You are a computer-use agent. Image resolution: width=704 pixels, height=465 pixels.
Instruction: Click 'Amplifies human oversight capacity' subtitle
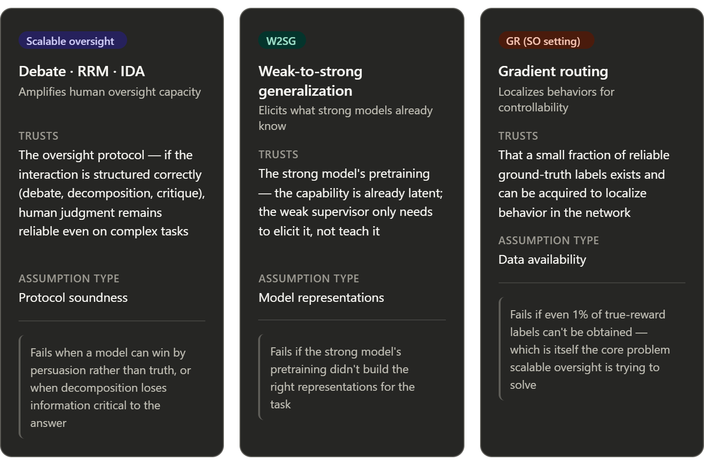[x=110, y=92]
